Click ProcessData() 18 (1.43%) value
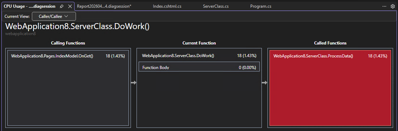 (377, 56)
